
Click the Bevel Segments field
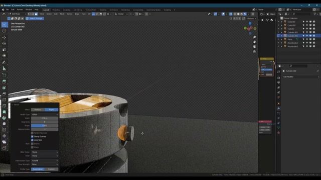pos(45,122)
